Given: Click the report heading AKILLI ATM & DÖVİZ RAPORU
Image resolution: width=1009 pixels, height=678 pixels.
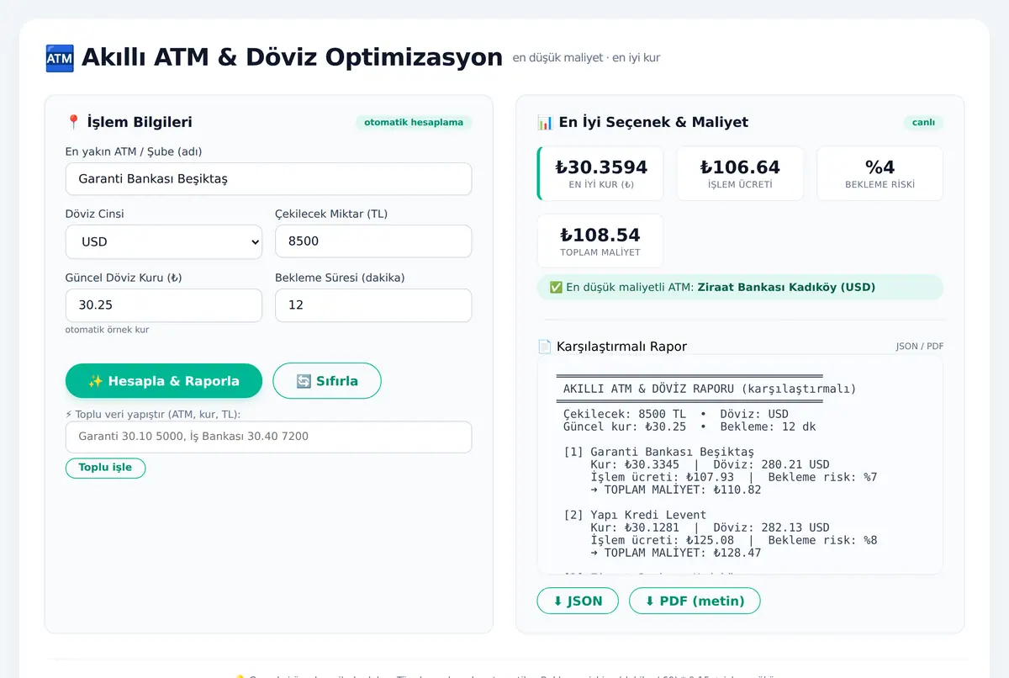Looking at the screenshot, I should tap(710, 389).
